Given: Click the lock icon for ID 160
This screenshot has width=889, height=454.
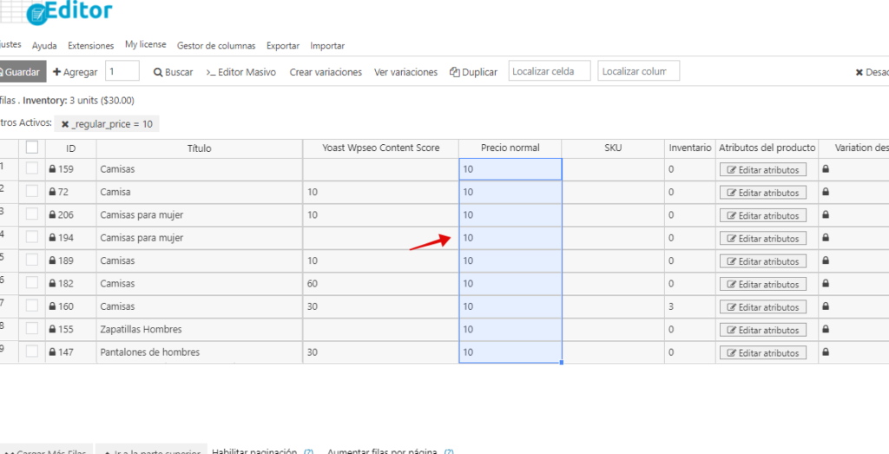Looking at the screenshot, I should tap(52, 306).
